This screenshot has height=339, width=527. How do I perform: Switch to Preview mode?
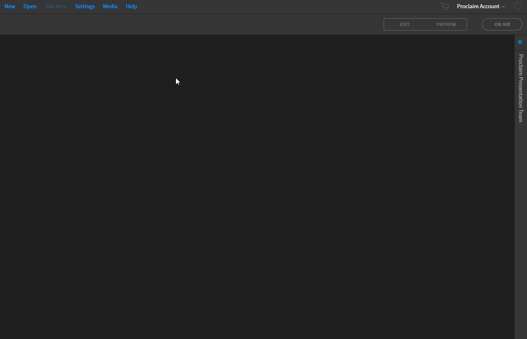[x=446, y=24]
